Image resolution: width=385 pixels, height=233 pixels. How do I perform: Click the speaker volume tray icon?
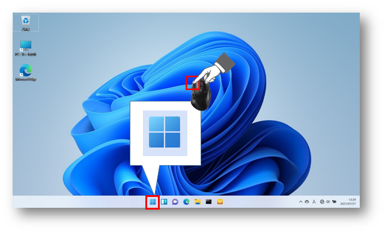[328, 202]
